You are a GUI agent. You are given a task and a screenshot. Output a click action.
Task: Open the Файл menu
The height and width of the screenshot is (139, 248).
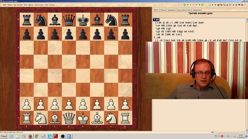[5, 5]
